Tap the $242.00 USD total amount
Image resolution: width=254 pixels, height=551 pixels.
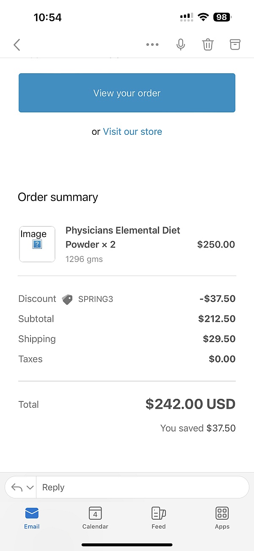pos(190,404)
